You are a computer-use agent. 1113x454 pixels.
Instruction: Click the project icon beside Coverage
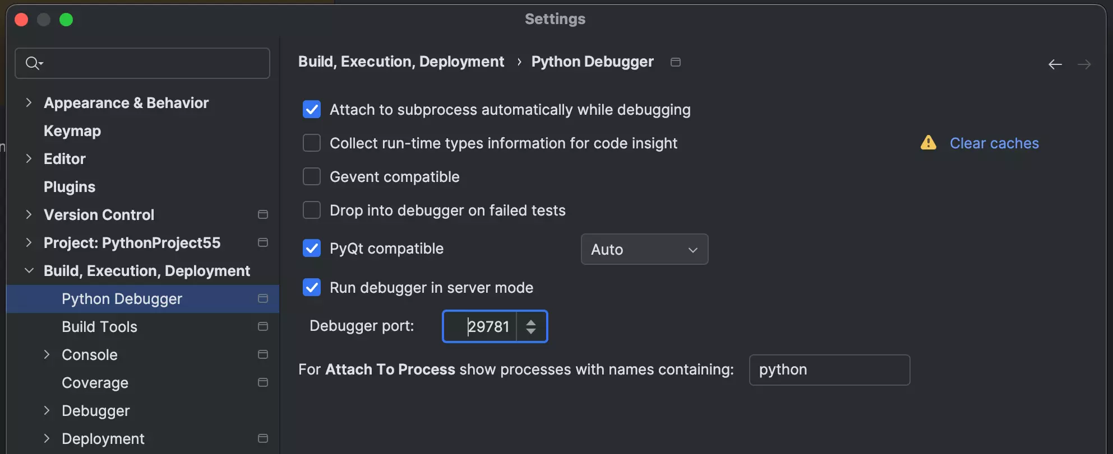click(262, 382)
